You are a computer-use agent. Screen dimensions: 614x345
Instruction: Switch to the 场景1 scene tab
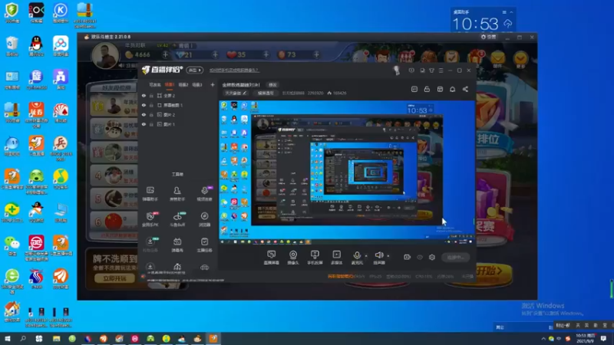(169, 84)
